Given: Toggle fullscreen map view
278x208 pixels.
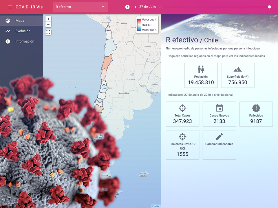Looking at the screenshot, I should click(48, 32).
